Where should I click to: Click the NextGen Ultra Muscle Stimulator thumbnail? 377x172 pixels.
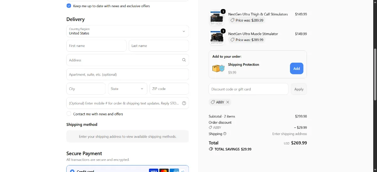217,37
